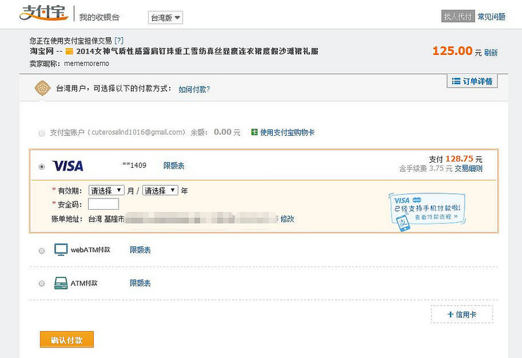
Task: Click the green shopping card icon
Action: (x=254, y=133)
